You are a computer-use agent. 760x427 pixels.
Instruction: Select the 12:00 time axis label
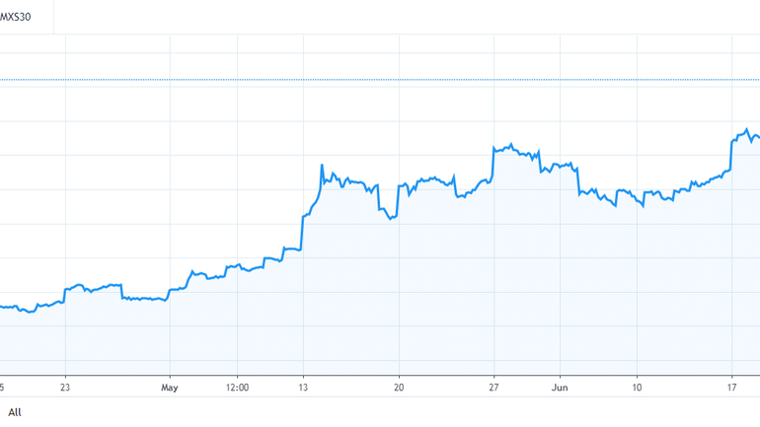pyautogui.click(x=237, y=389)
